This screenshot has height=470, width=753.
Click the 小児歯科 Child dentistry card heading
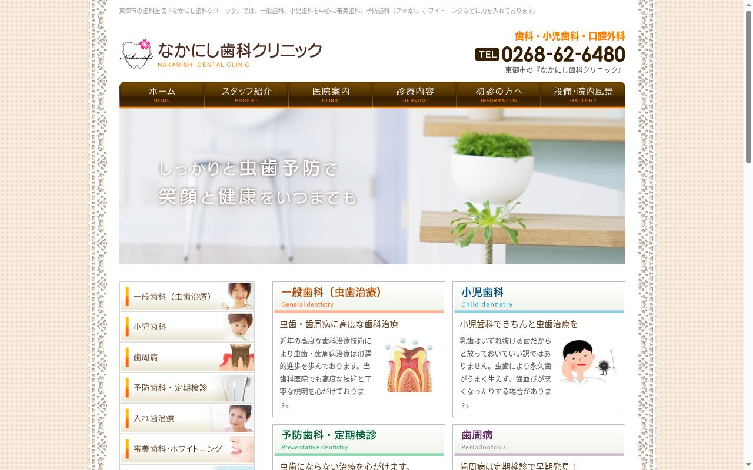(539, 297)
